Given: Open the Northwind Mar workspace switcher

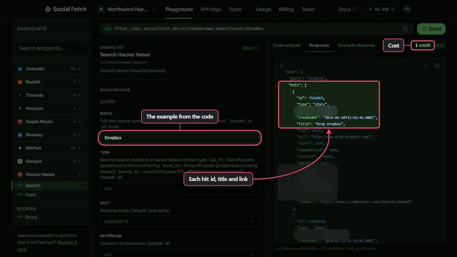Looking at the screenshot, I should [x=127, y=9].
